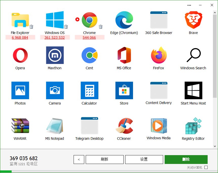Image resolution: width=218 pixels, height=173 pixels.
Task: Select the 360 Safe Browser icon
Action: point(159,20)
